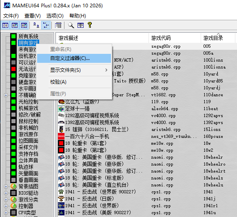The image size is (237, 217).
Task: Click the 背景插图 folder icon
Action: point(13,186)
